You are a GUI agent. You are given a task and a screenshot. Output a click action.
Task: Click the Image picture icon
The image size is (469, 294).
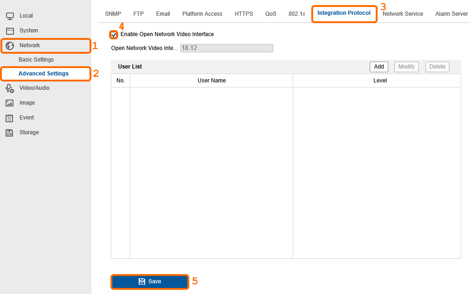[10, 103]
